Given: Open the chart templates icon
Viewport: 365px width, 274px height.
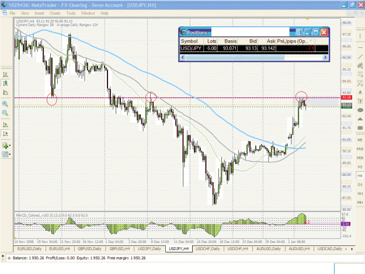Looking at the screenshot, I should pos(5,154).
